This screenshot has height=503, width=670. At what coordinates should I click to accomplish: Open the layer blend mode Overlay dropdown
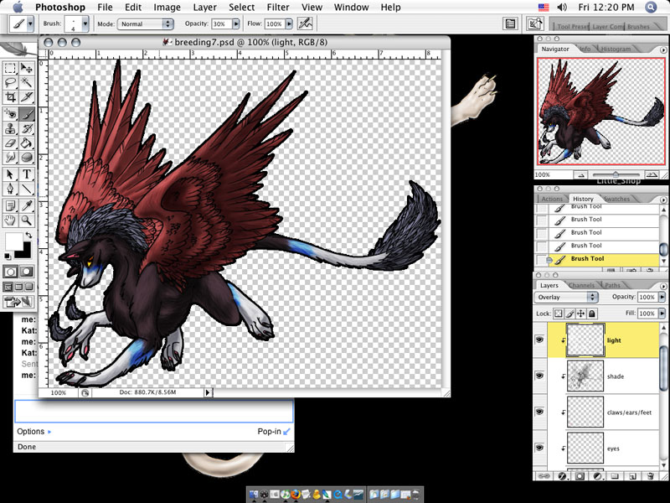(x=566, y=297)
